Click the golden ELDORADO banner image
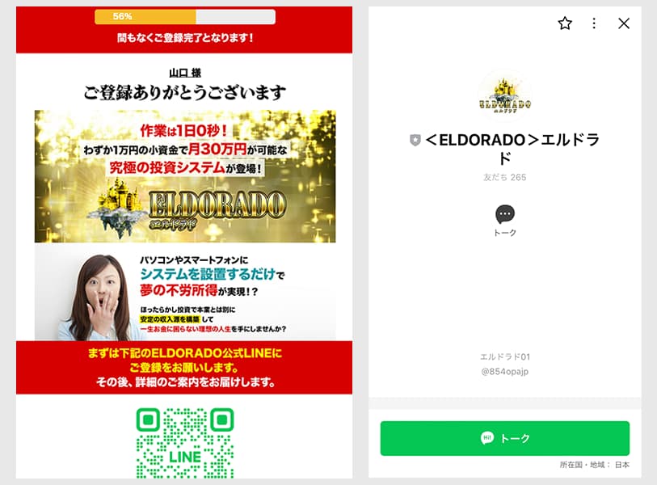 coord(185,176)
